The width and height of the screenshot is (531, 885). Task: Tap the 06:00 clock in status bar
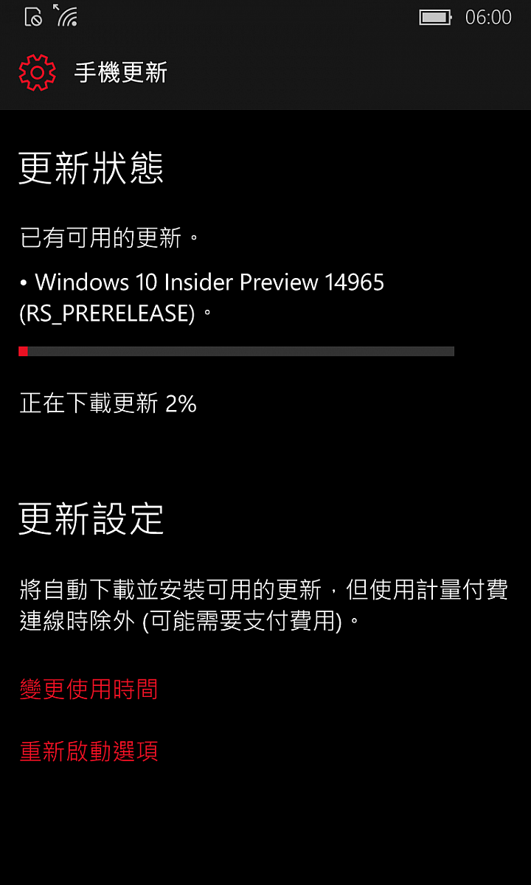pyautogui.click(x=488, y=17)
